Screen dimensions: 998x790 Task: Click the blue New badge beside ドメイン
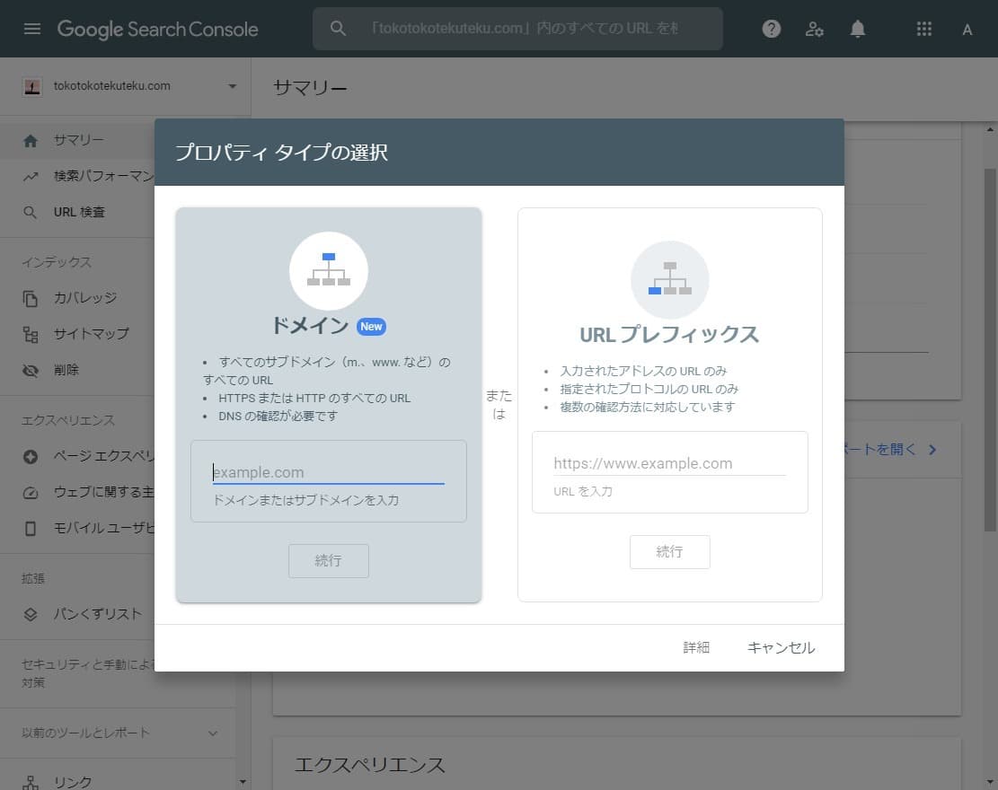point(371,326)
